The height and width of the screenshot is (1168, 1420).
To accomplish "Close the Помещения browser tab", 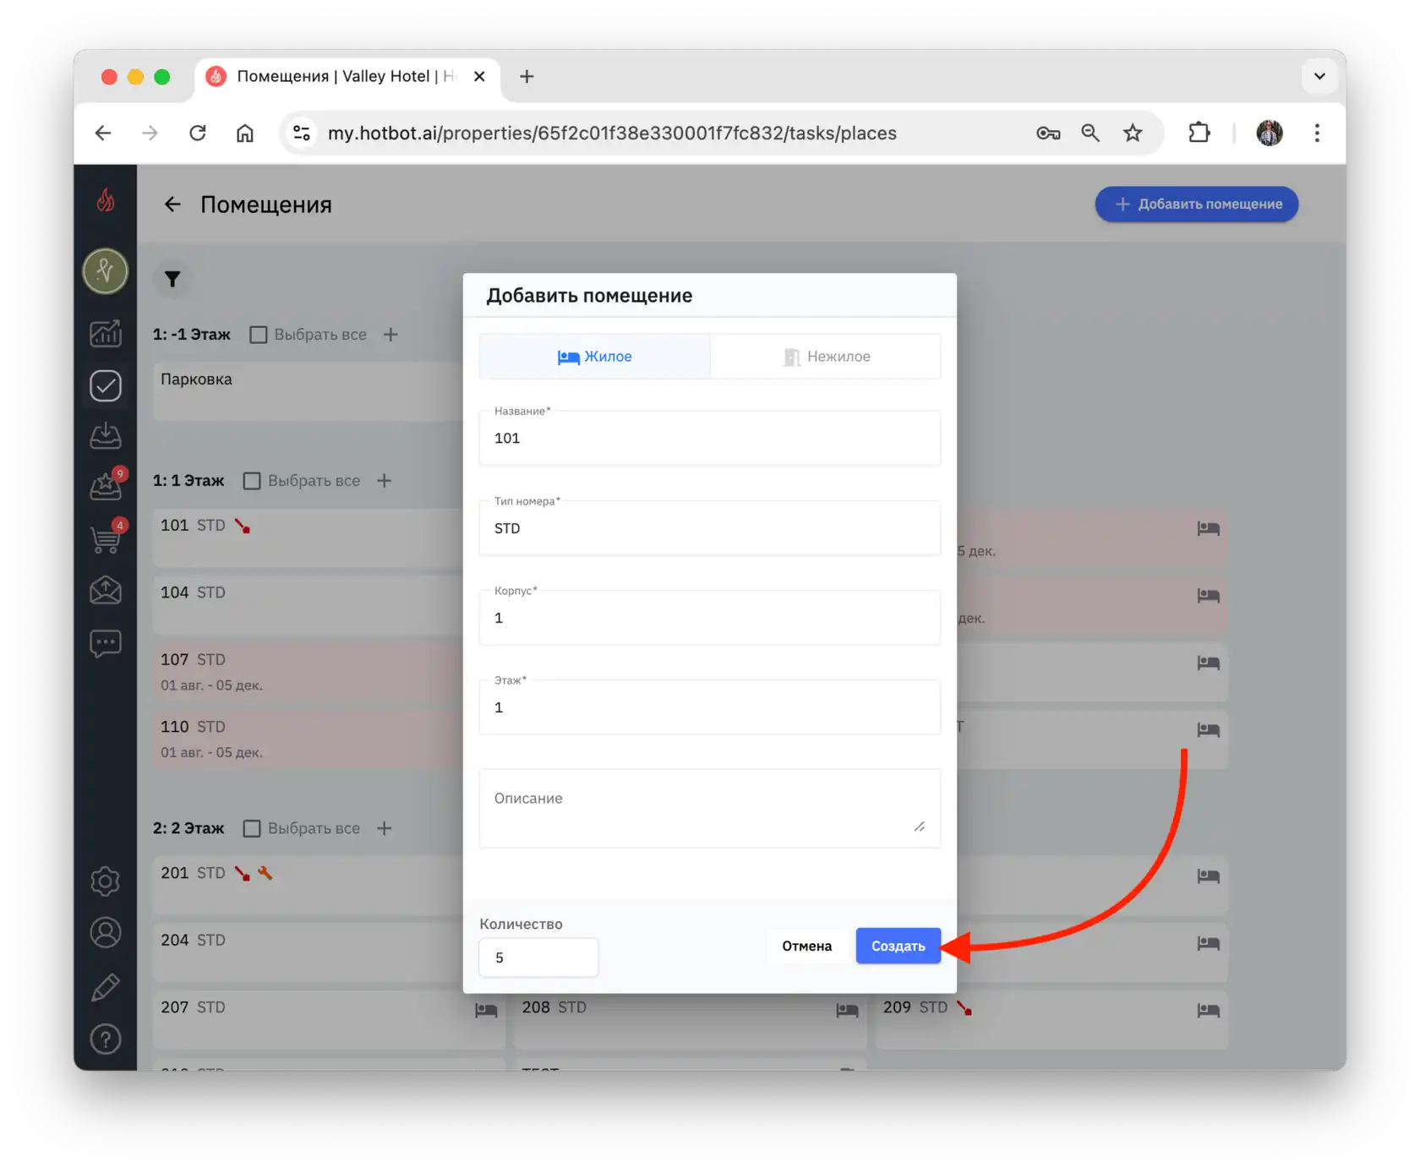I will [x=479, y=76].
